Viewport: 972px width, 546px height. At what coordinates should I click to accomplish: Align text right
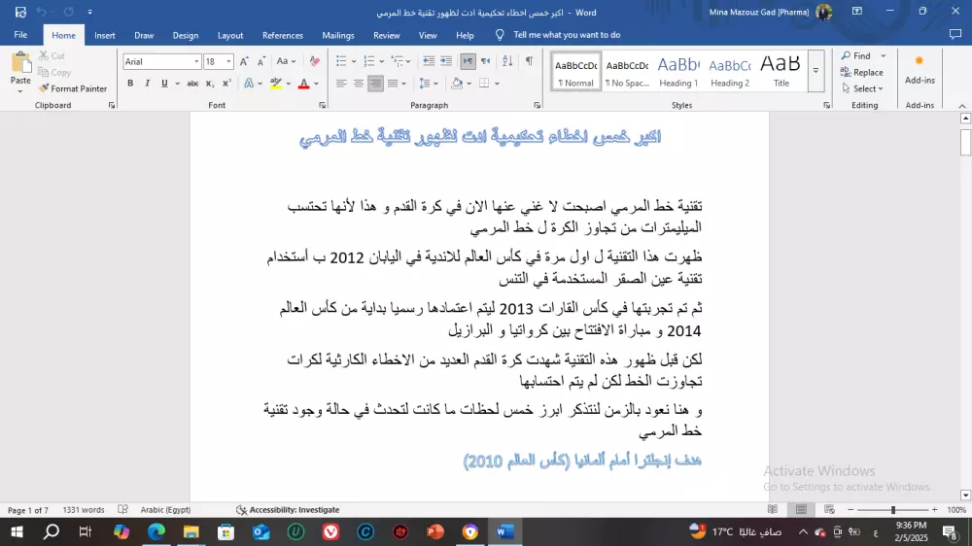375,83
